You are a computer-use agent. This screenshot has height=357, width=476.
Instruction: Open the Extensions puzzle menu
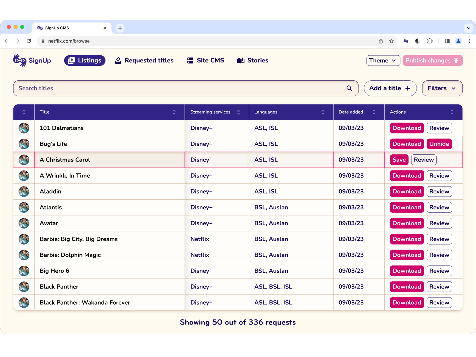coord(430,41)
